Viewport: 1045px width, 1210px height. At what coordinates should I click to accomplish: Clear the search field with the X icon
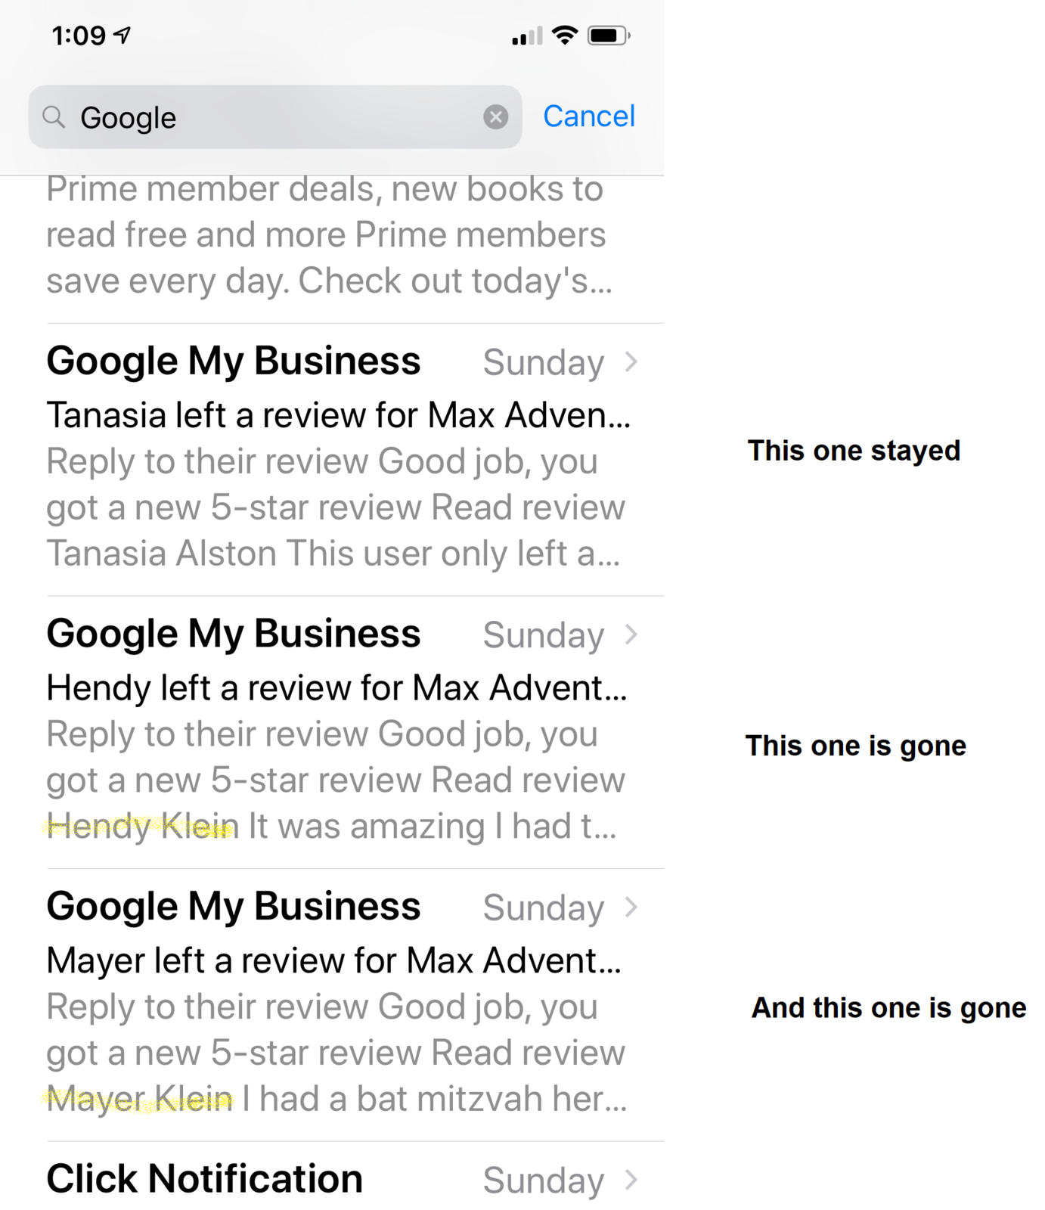(x=495, y=117)
